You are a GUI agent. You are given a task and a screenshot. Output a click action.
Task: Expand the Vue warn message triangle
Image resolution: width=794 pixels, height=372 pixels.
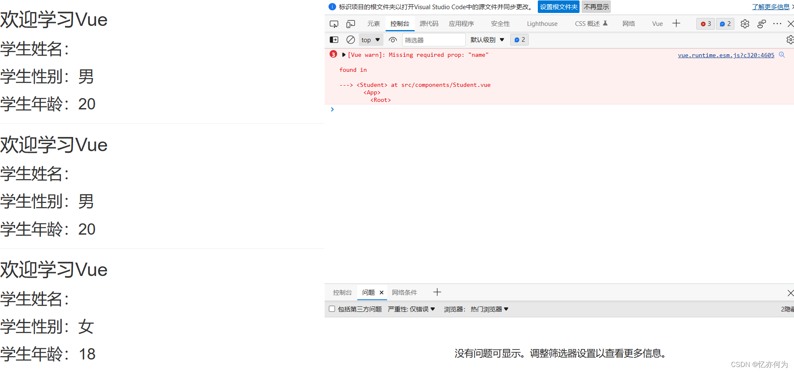(343, 55)
